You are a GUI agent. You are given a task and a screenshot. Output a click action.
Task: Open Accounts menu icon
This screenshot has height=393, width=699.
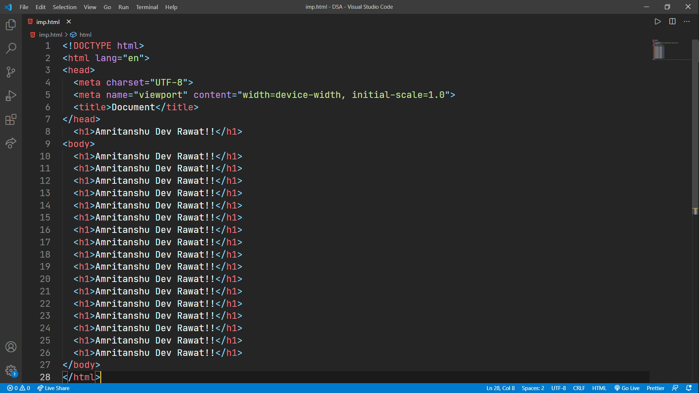tap(11, 347)
